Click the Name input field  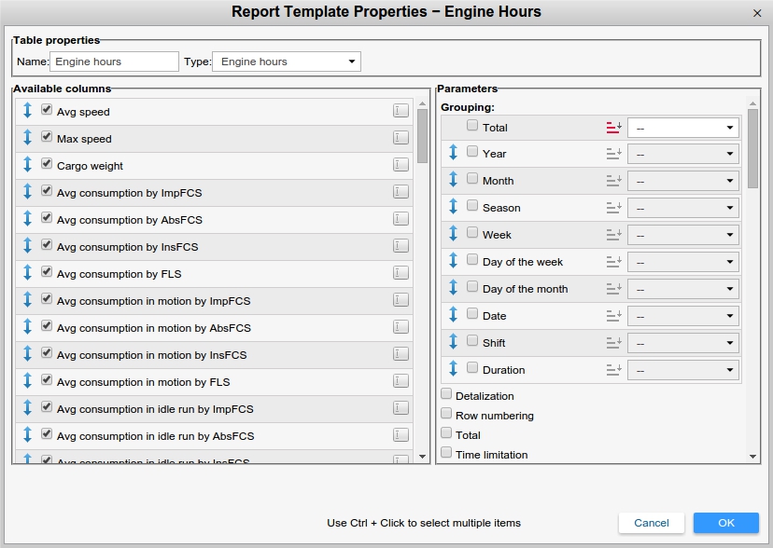pyautogui.click(x=114, y=62)
